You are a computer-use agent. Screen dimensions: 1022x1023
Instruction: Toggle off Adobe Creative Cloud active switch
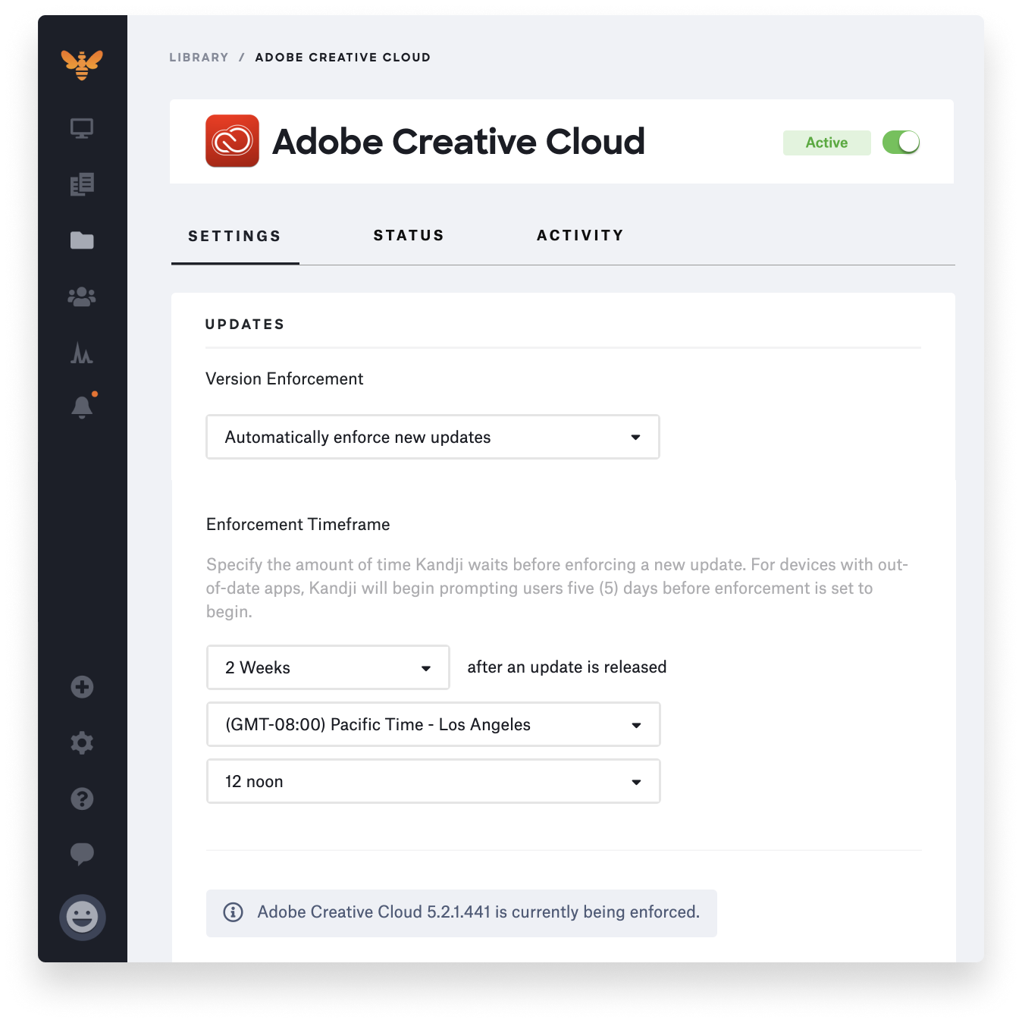click(x=900, y=142)
